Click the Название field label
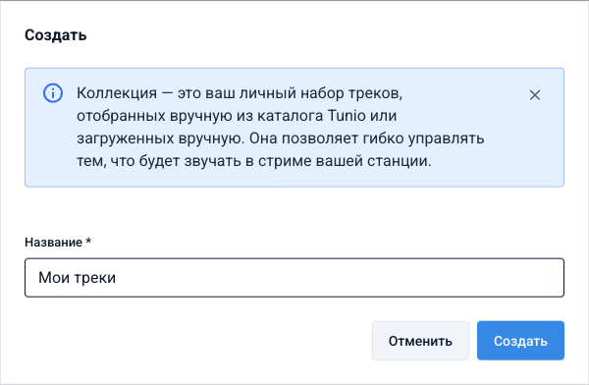The width and height of the screenshot is (589, 385). click(53, 243)
